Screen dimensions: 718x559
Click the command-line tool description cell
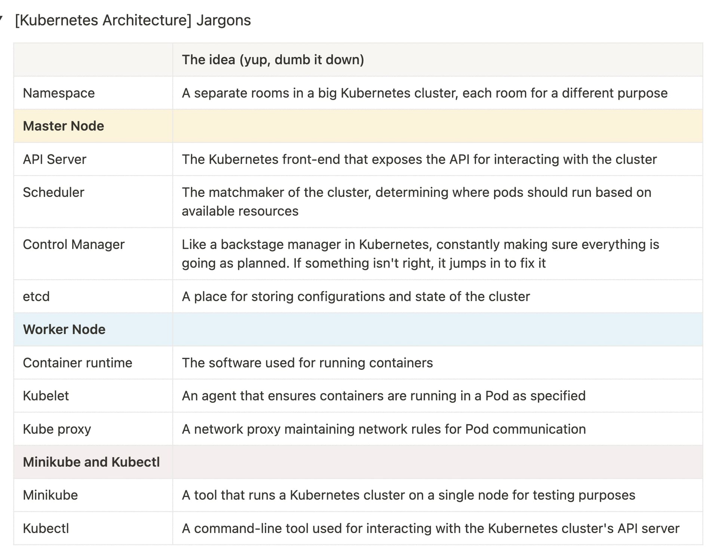[x=430, y=528]
